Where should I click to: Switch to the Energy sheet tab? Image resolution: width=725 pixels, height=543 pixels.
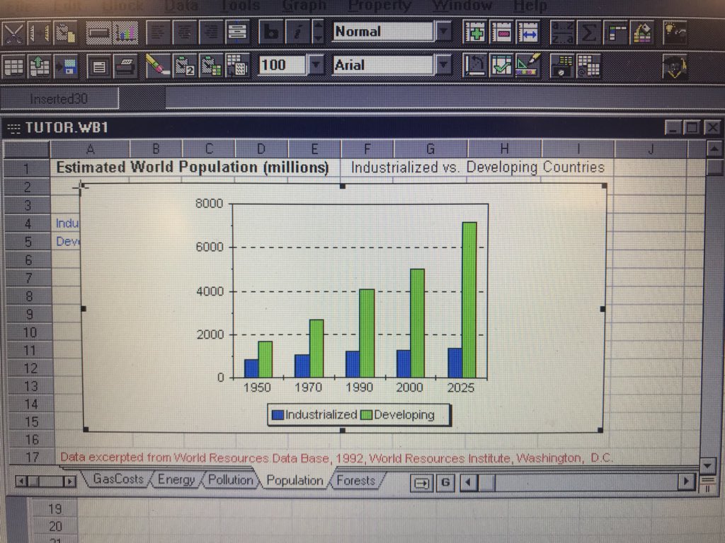[x=176, y=479]
